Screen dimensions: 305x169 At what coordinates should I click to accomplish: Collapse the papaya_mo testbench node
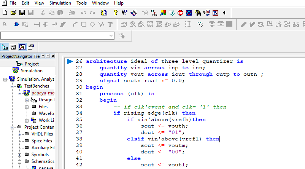pos(20,94)
